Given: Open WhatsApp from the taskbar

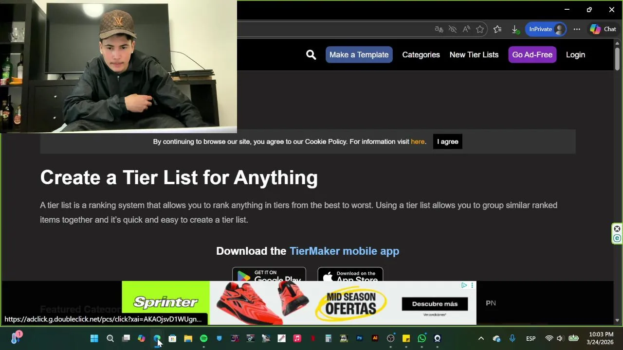Looking at the screenshot, I should pos(421,338).
